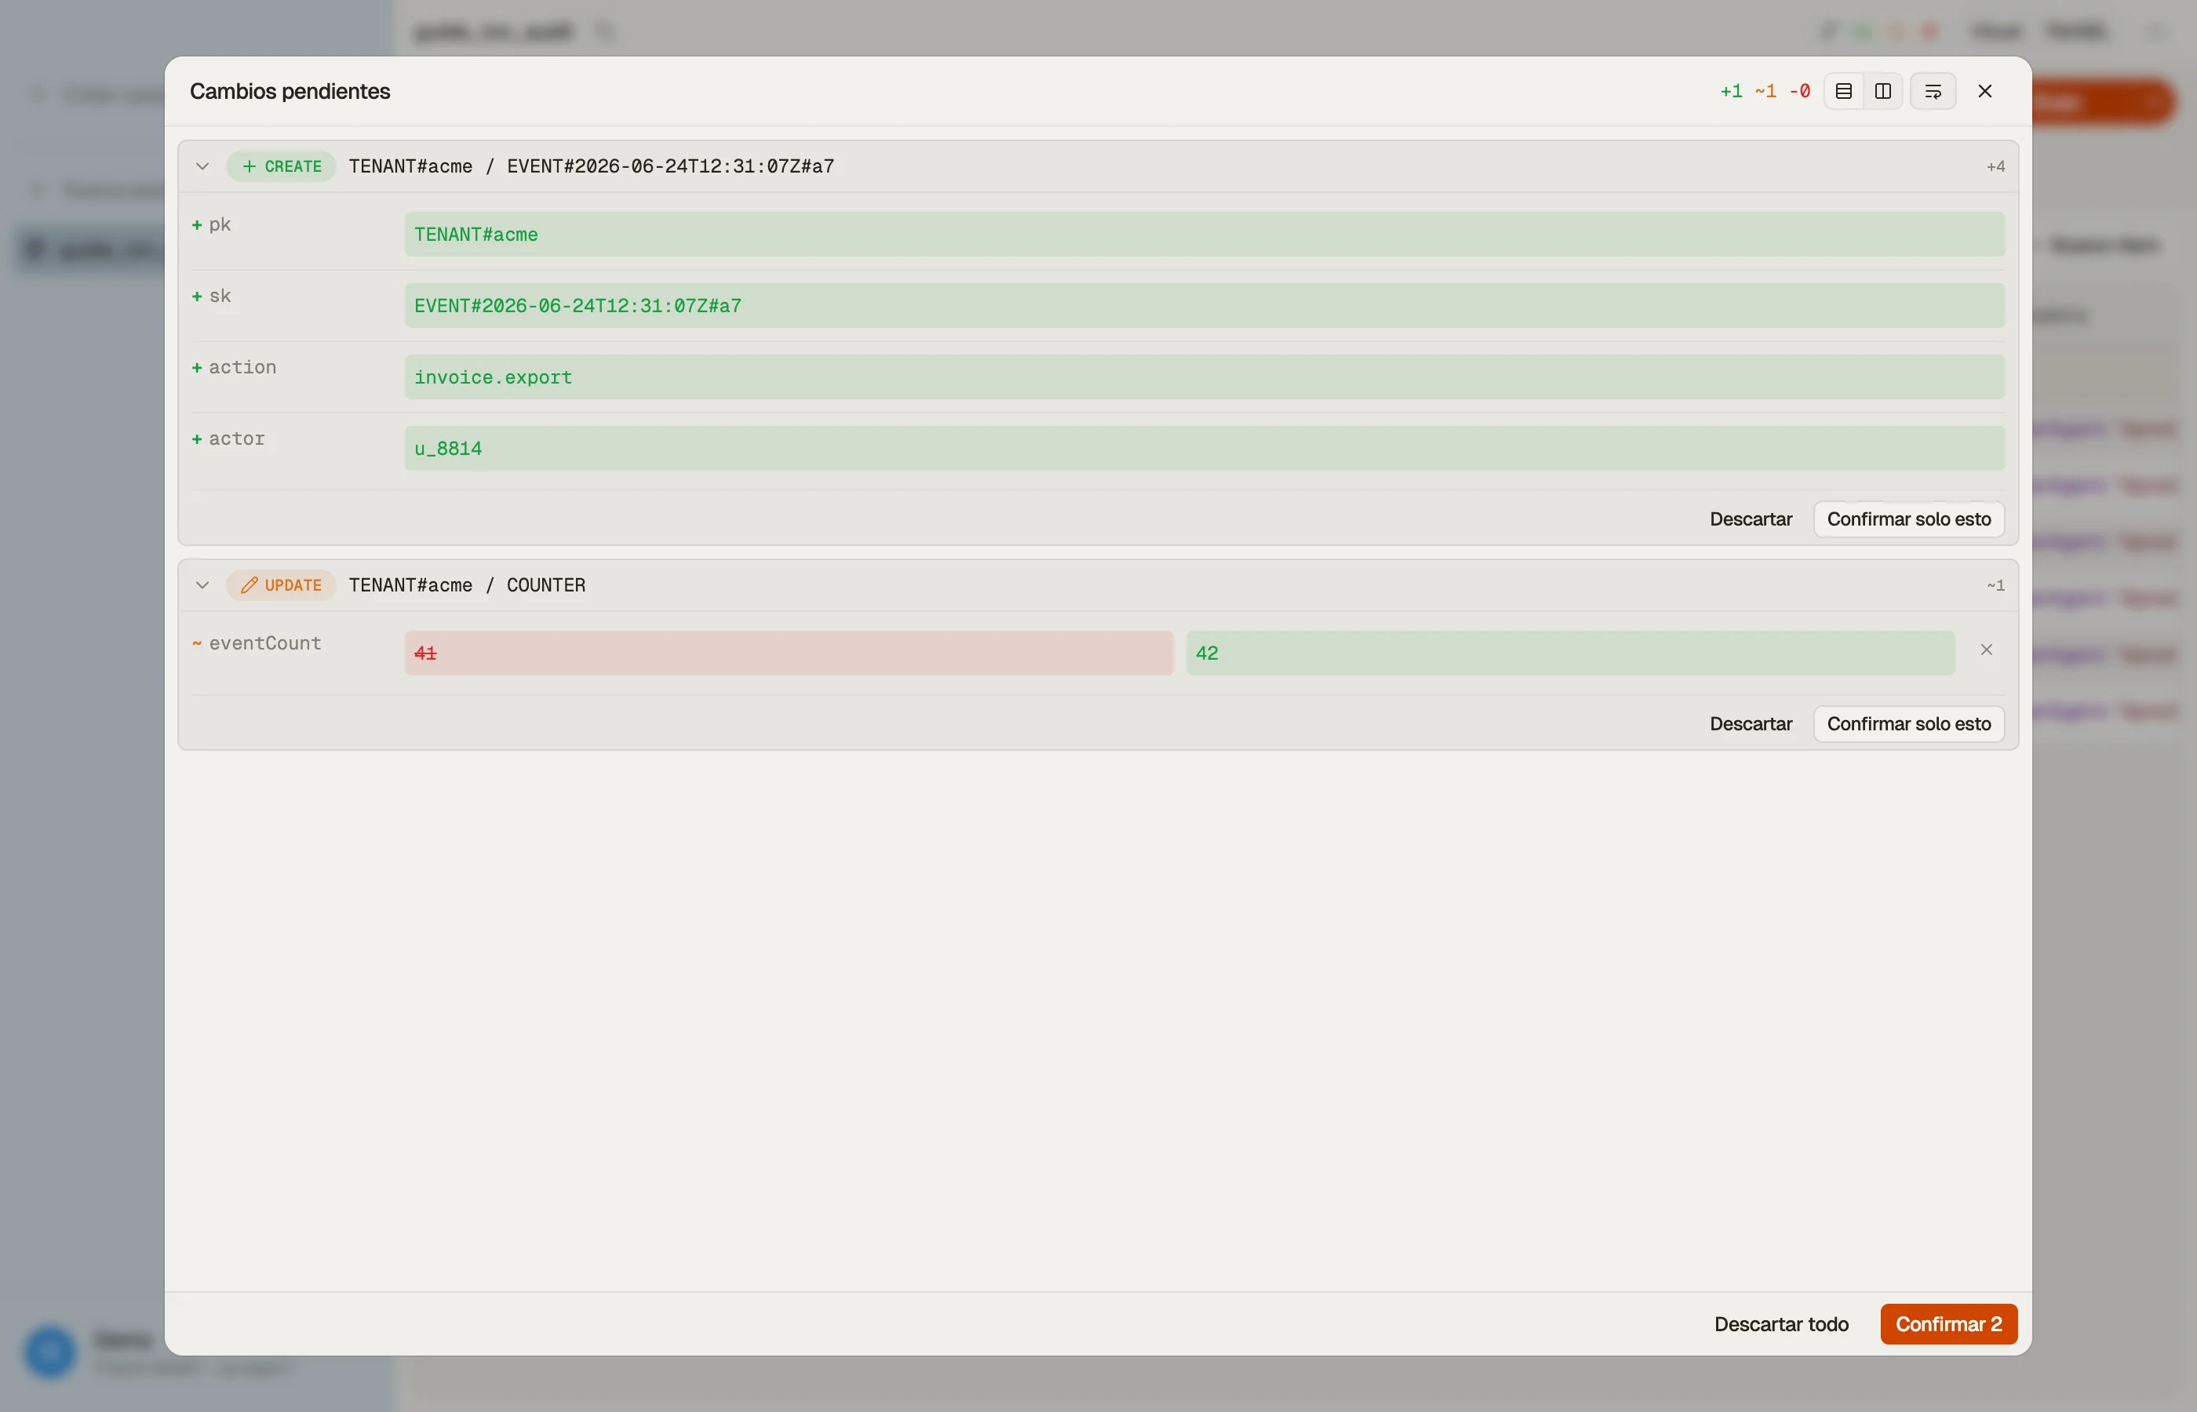Click the sk field label
Screen dimensions: 2197x1412
tap(220, 297)
